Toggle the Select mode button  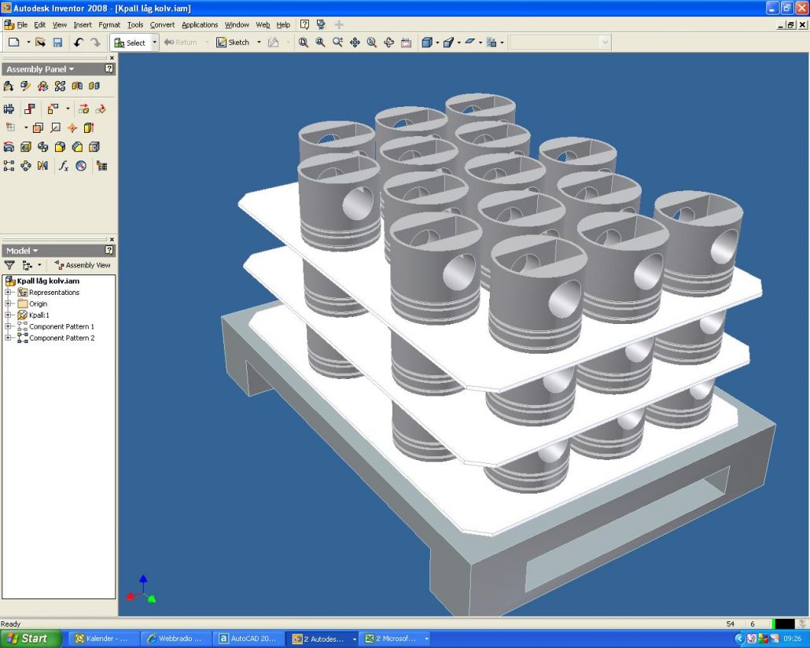(x=131, y=42)
